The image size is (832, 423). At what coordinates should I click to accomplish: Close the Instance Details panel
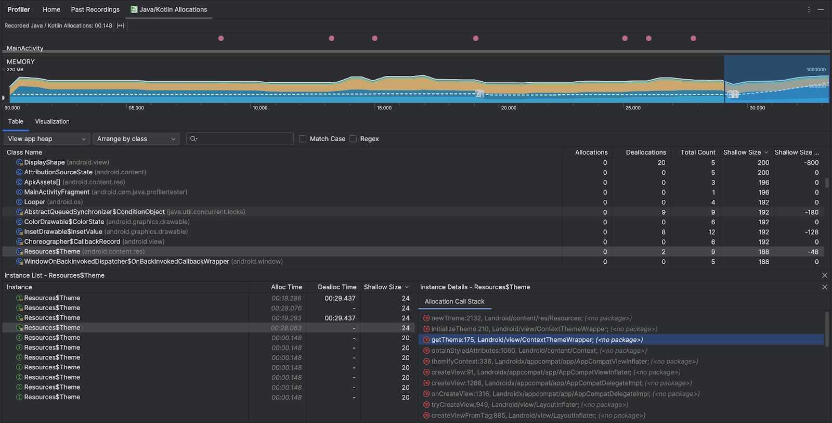click(824, 287)
